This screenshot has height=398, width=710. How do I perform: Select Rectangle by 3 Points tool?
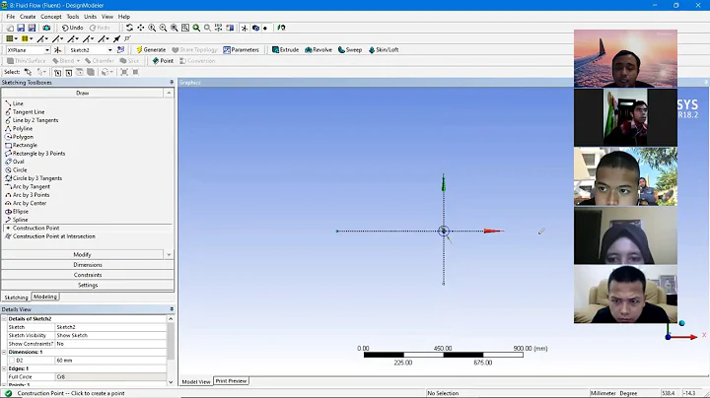(35, 154)
